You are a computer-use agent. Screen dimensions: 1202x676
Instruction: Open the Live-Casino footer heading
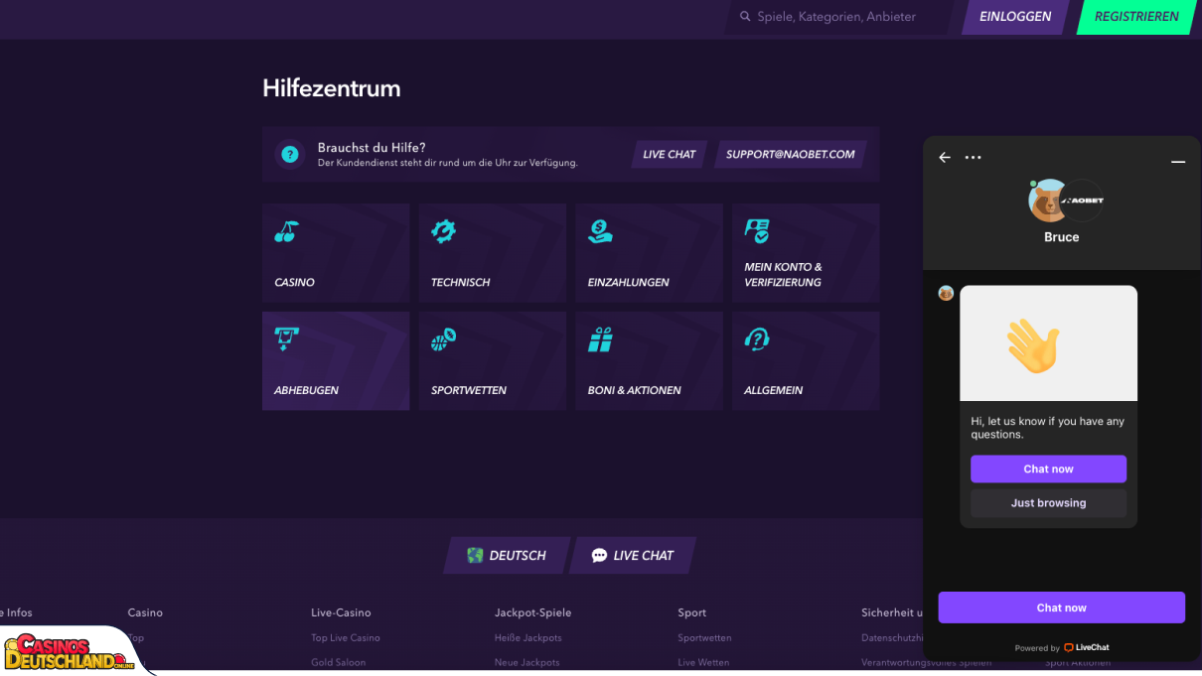[x=341, y=612]
